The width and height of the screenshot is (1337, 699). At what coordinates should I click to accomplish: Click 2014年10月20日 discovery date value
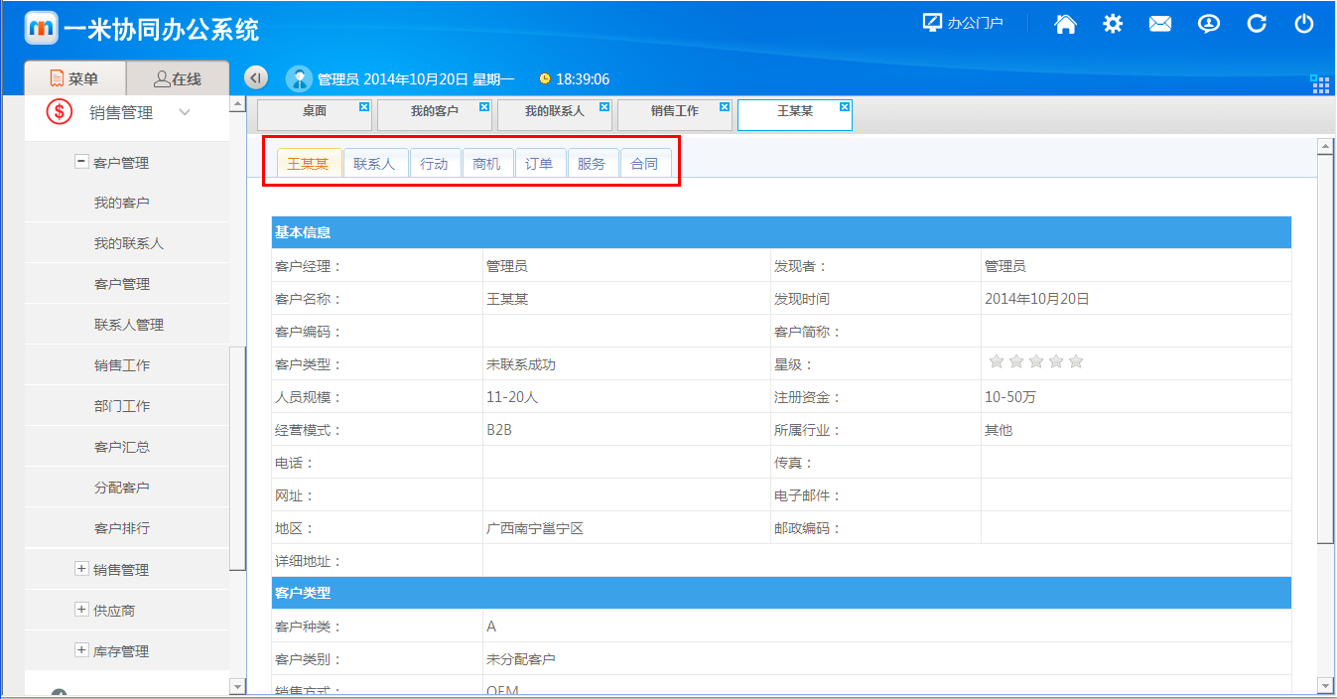coord(1037,298)
